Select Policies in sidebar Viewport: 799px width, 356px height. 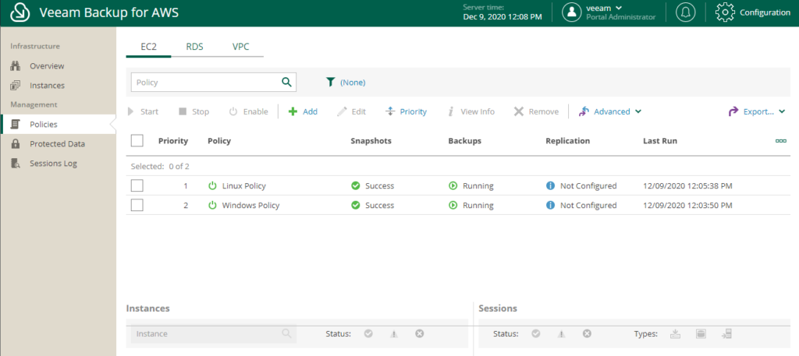(58, 124)
